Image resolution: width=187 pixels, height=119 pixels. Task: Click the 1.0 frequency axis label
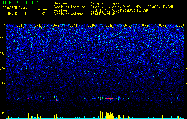pyautogui.click(x=2, y=54)
